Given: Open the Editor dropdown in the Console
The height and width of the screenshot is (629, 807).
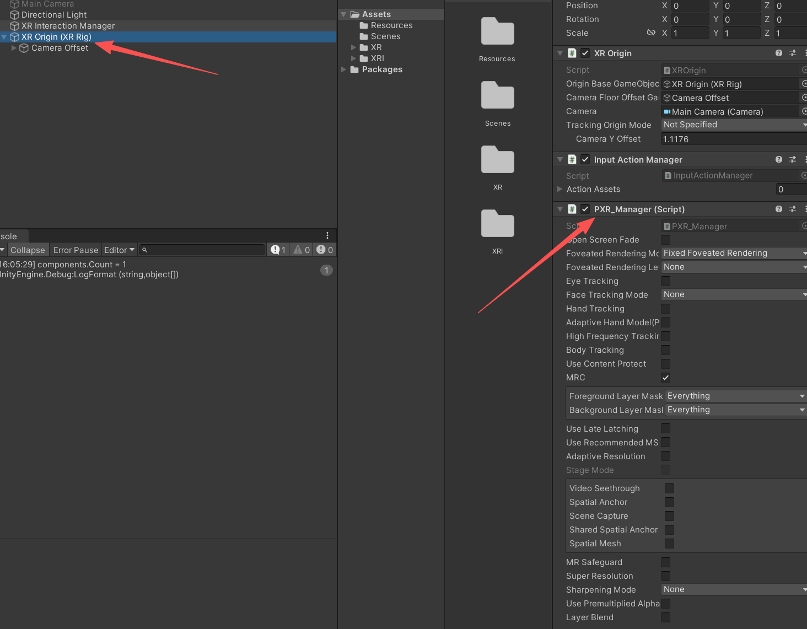Looking at the screenshot, I should pyautogui.click(x=119, y=249).
